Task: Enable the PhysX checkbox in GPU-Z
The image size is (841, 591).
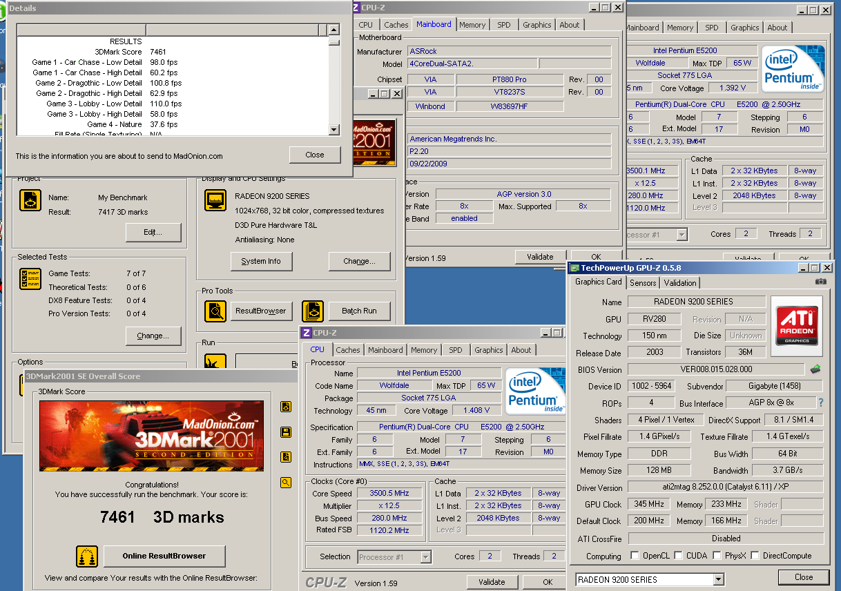Action: [717, 556]
